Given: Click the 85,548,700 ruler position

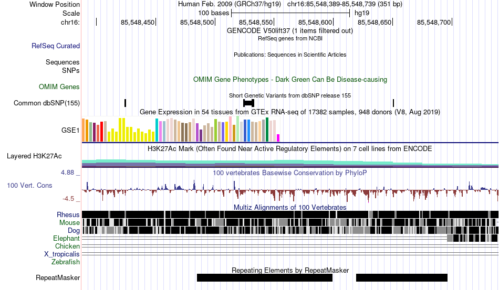Looking at the screenshot, I should tap(434, 22).
